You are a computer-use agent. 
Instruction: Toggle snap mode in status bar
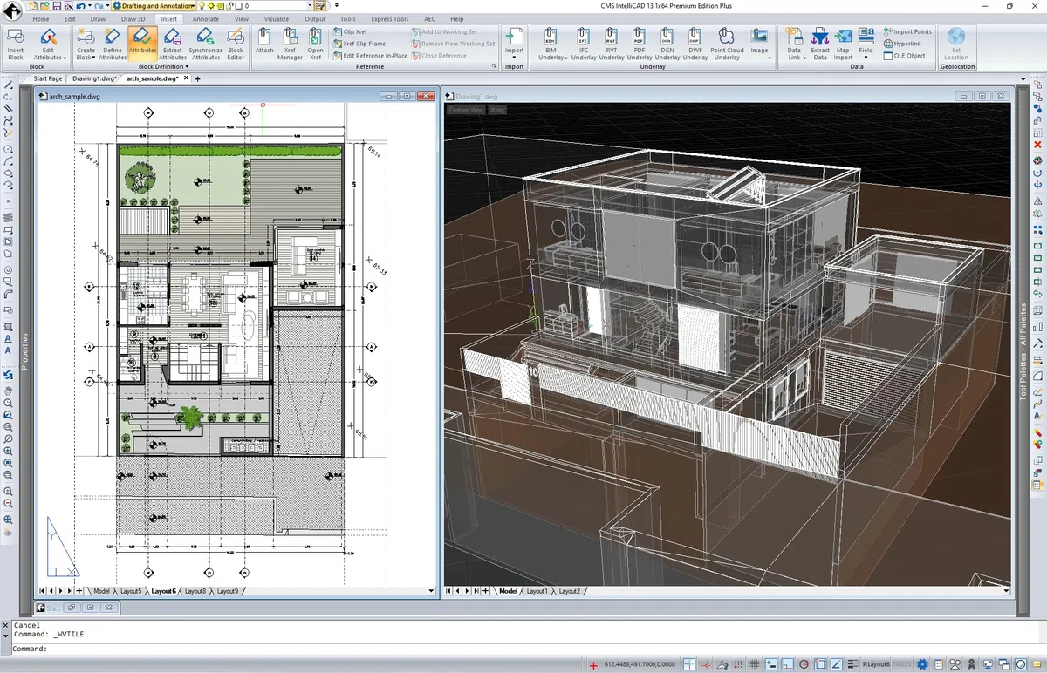[736, 664]
